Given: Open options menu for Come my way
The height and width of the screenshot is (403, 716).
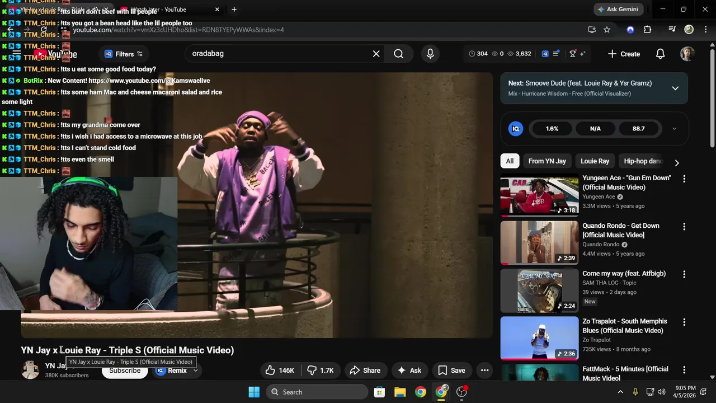Looking at the screenshot, I should (684, 274).
